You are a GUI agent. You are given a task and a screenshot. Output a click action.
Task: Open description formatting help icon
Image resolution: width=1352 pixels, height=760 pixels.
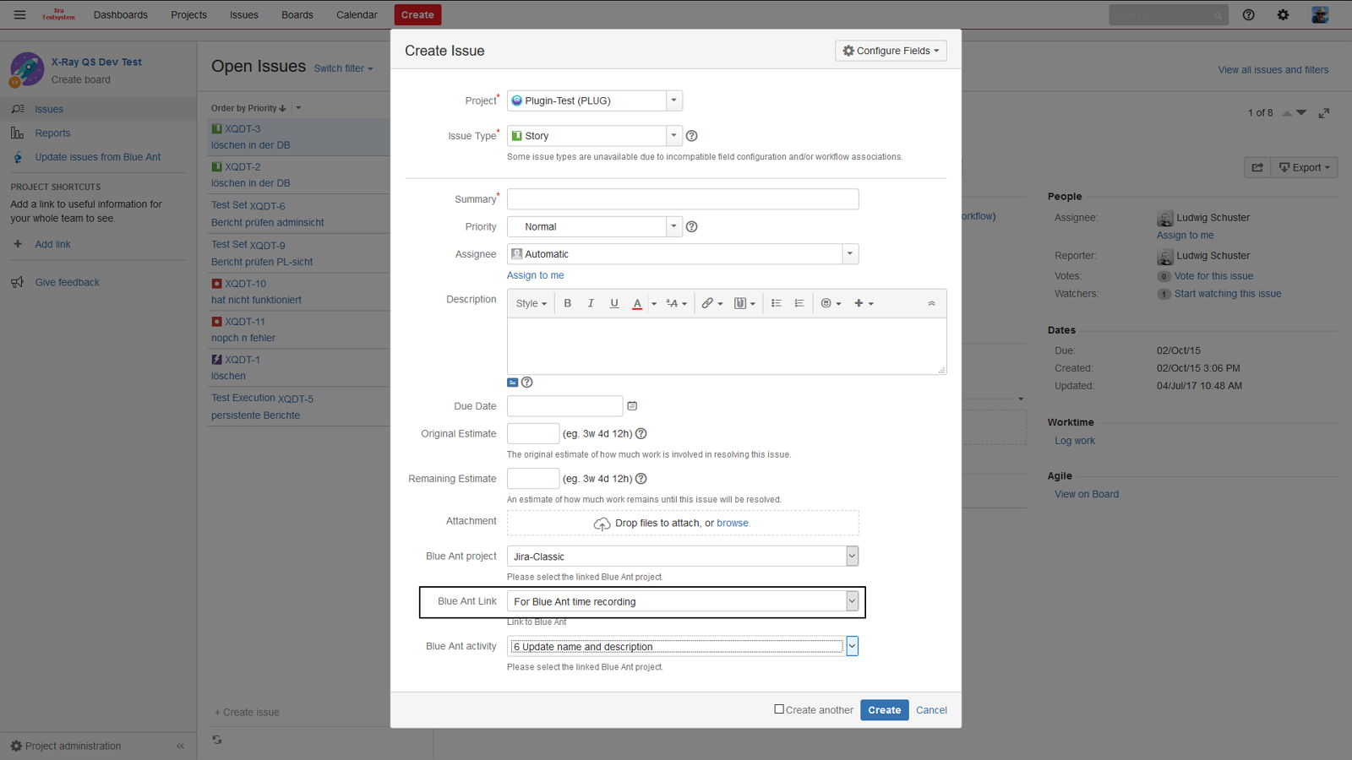[x=527, y=383]
